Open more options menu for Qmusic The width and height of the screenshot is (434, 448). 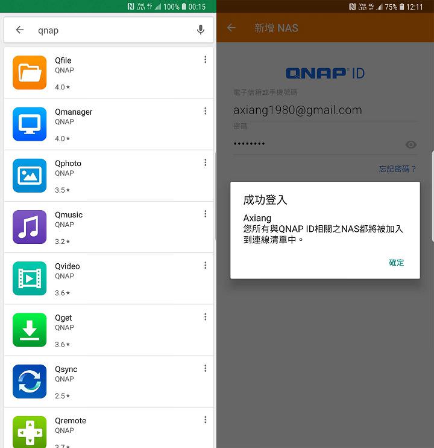(x=206, y=214)
